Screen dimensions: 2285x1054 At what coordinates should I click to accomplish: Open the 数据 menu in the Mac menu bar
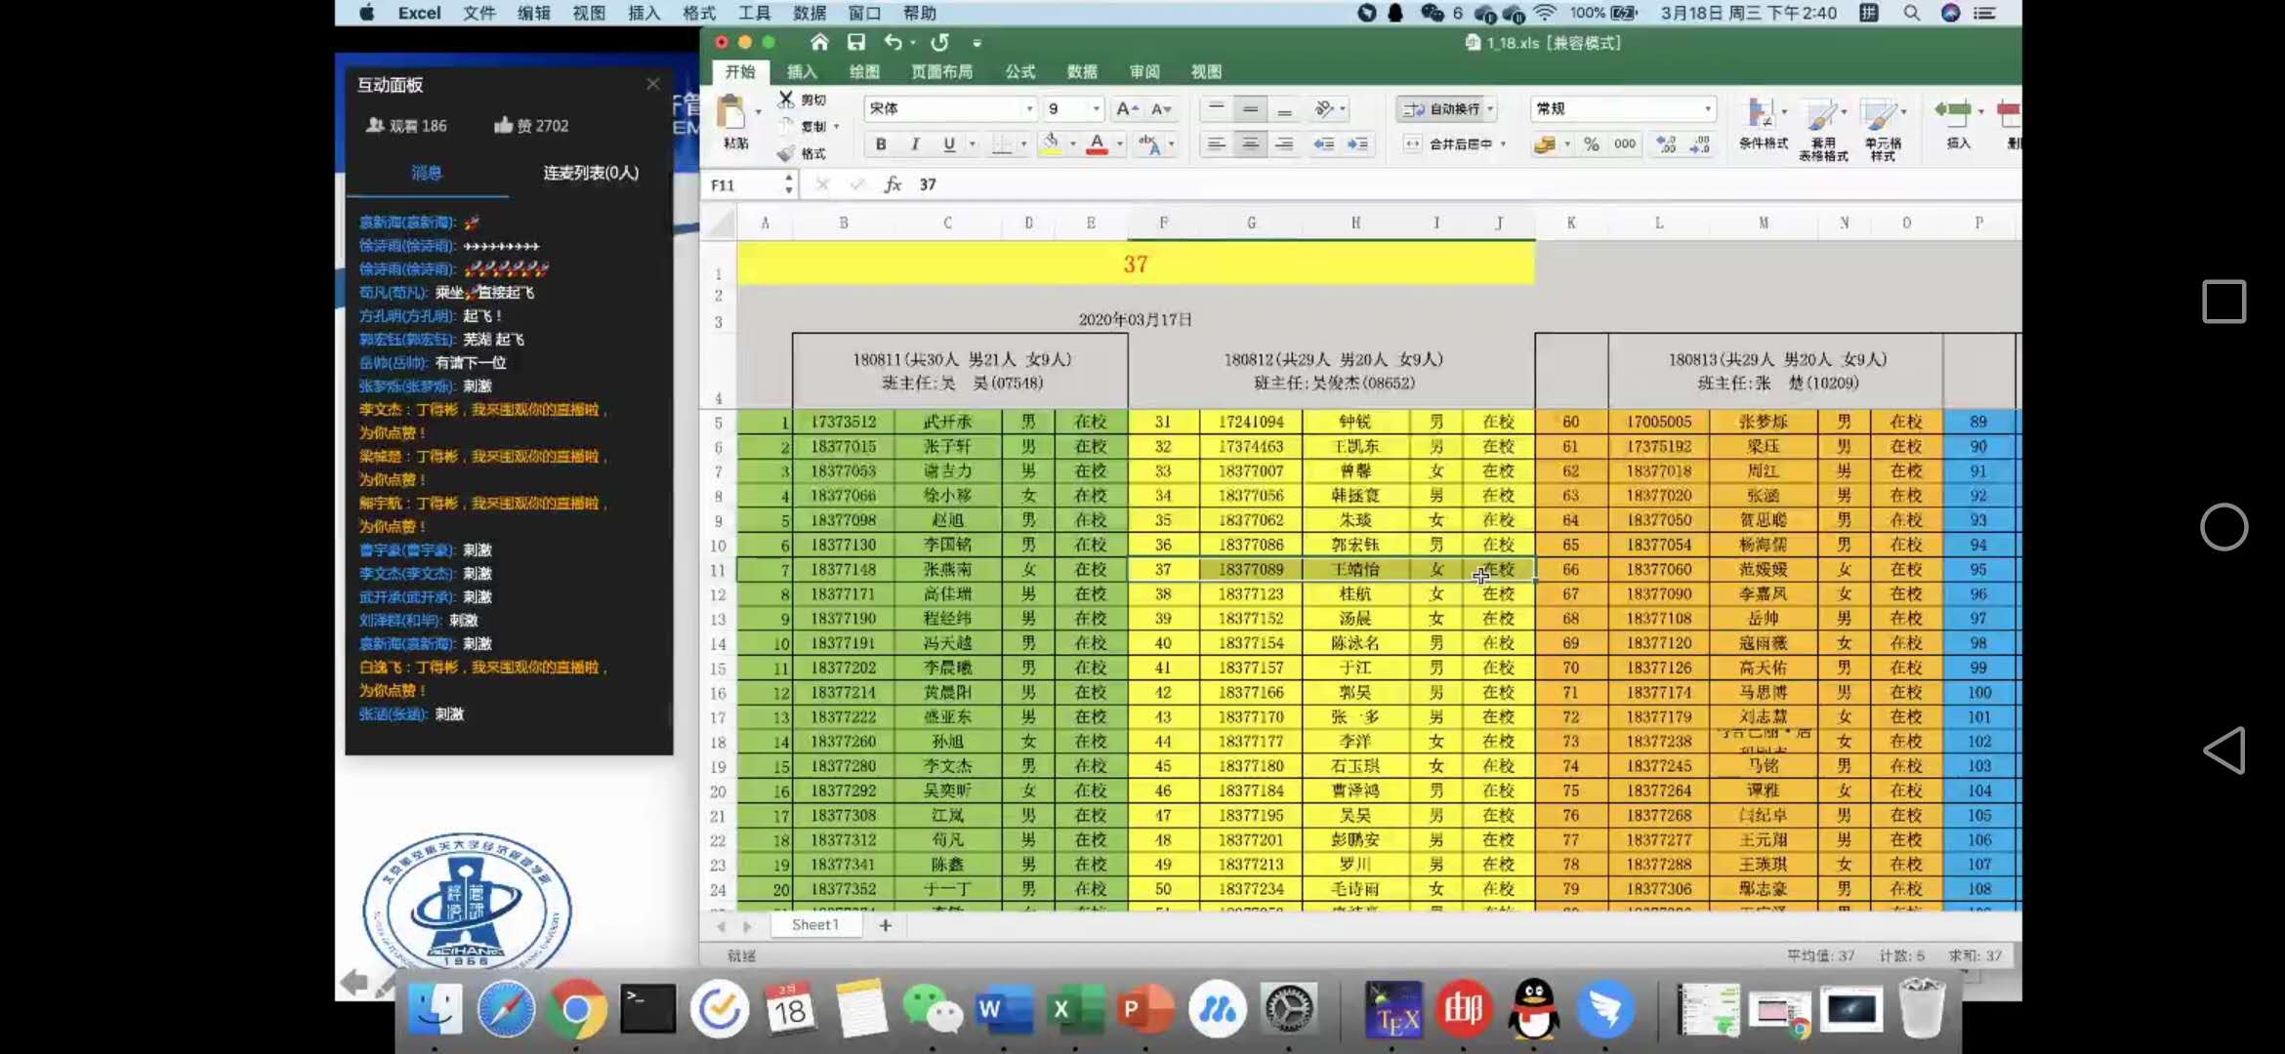[810, 13]
